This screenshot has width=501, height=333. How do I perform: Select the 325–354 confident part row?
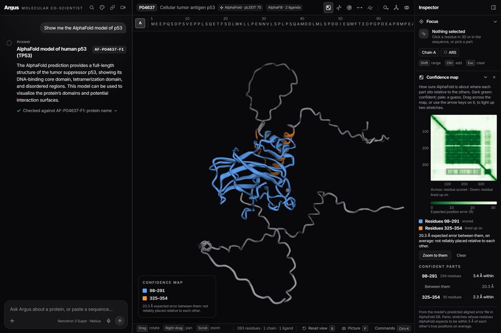pyautogui.click(x=457, y=297)
